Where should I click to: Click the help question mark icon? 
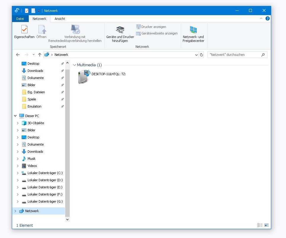[267, 18]
